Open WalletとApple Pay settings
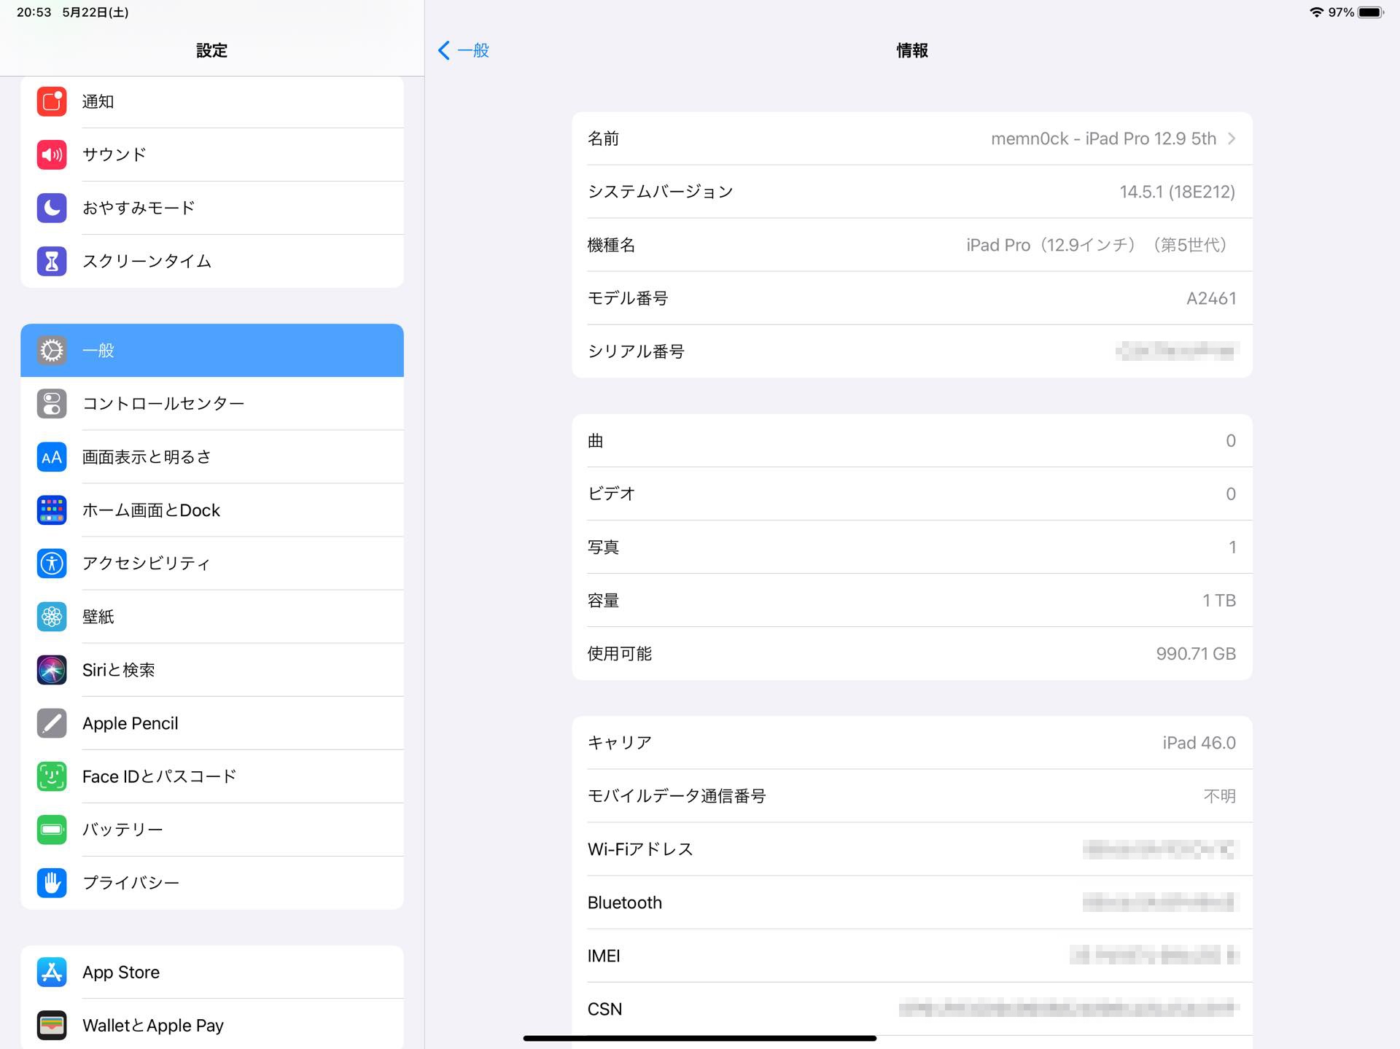Screen dimensions: 1400x1049 pos(212,1025)
